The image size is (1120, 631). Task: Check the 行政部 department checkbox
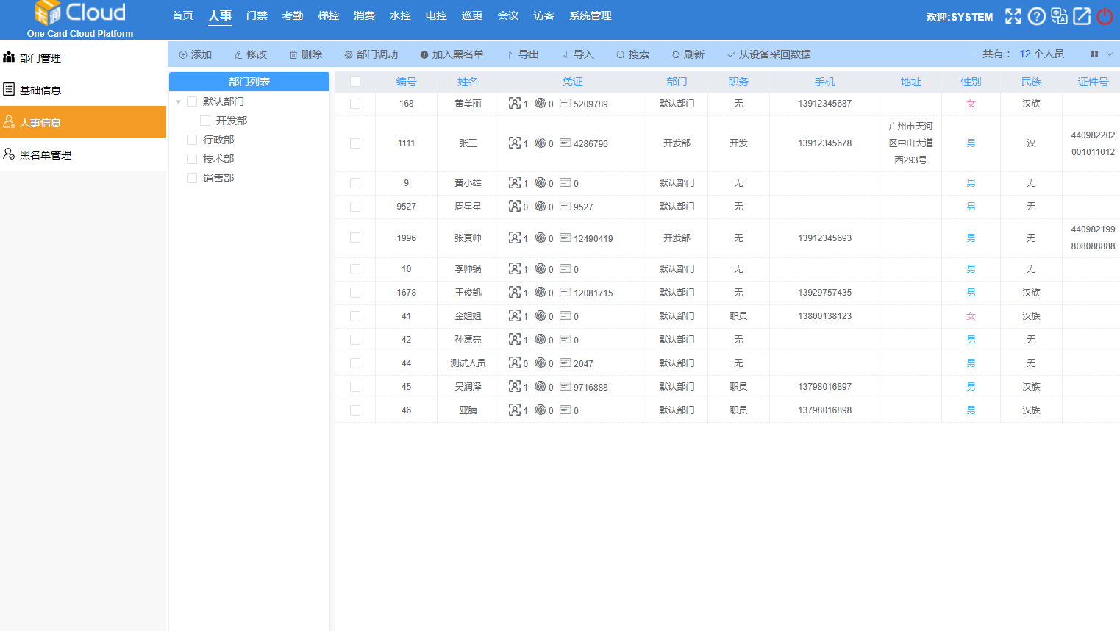[x=192, y=140]
